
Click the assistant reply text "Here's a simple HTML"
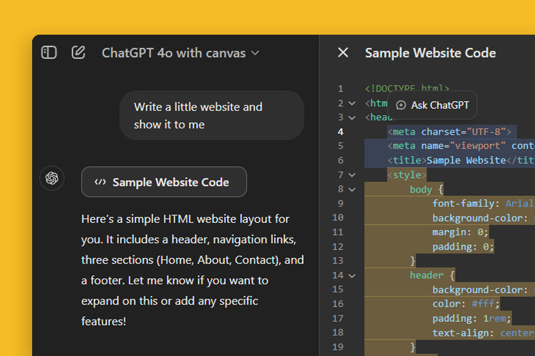click(193, 270)
